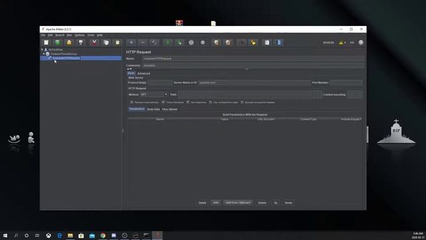The height and width of the screenshot is (240, 426).
Task: Click the Content encoding field
Action: click(355, 95)
